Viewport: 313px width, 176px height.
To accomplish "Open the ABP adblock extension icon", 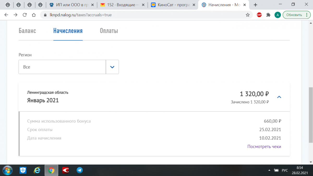I will (x=259, y=15).
